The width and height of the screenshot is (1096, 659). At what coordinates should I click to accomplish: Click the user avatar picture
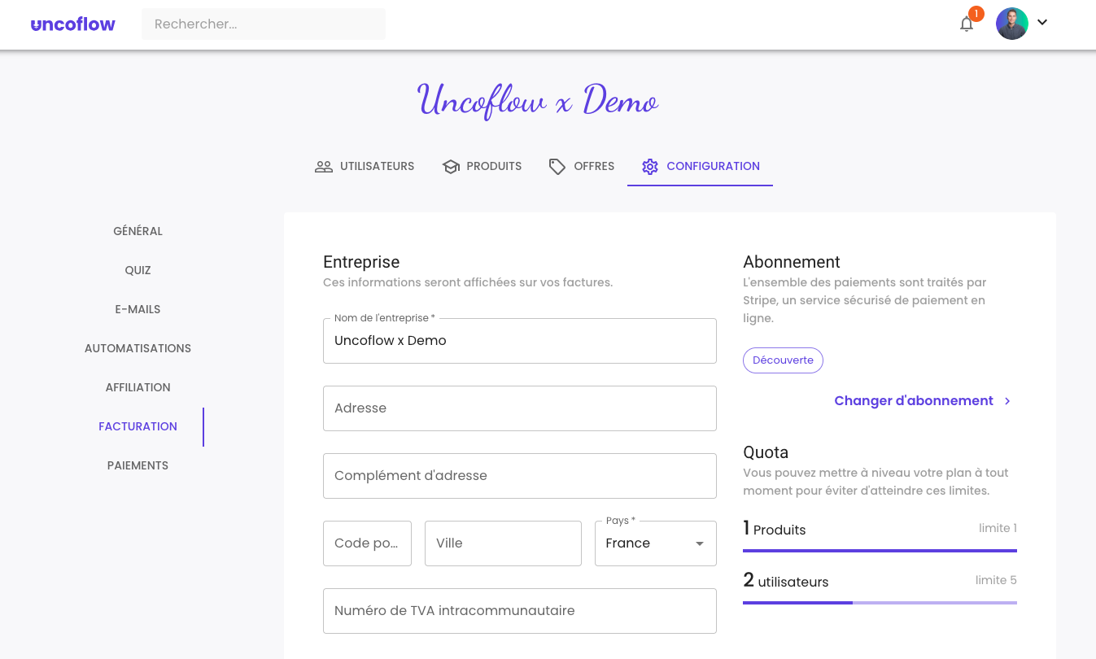tap(1012, 24)
